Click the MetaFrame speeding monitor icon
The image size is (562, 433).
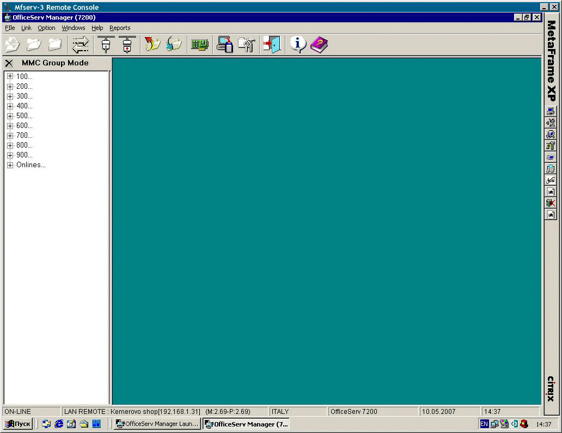(551, 157)
